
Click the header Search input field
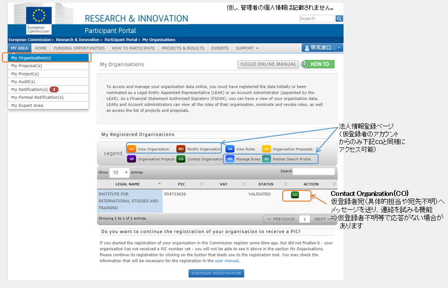tap(317, 19)
